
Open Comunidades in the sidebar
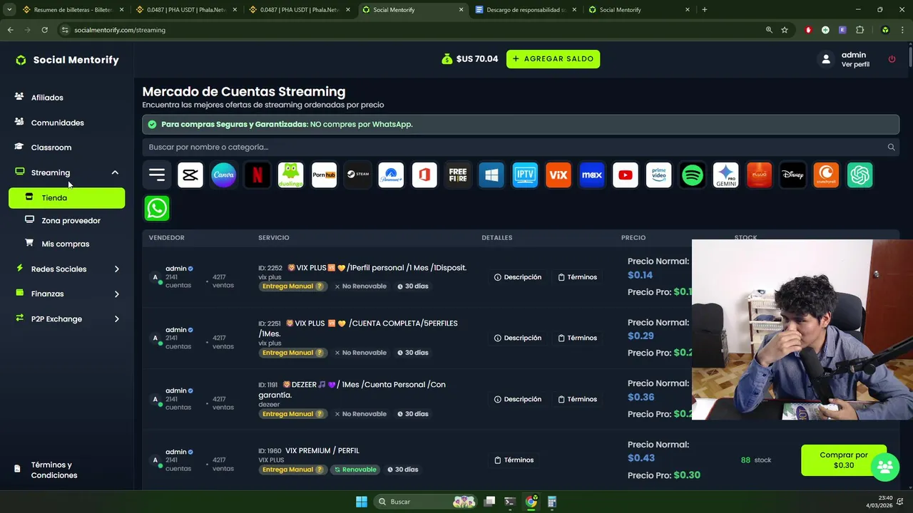coord(57,123)
